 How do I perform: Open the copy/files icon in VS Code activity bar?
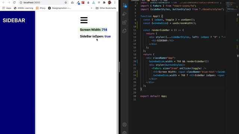coord(124,31)
